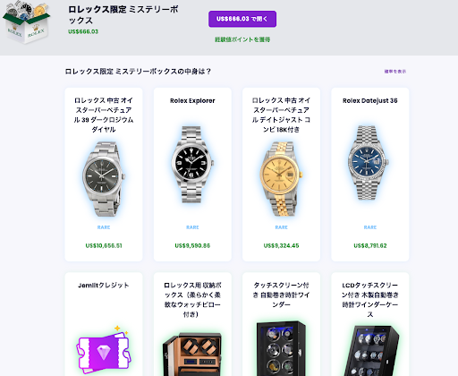
Task: Click the US$9,590.86 price under Explorer
Action: pyautogui.click(x=192, y=245)
